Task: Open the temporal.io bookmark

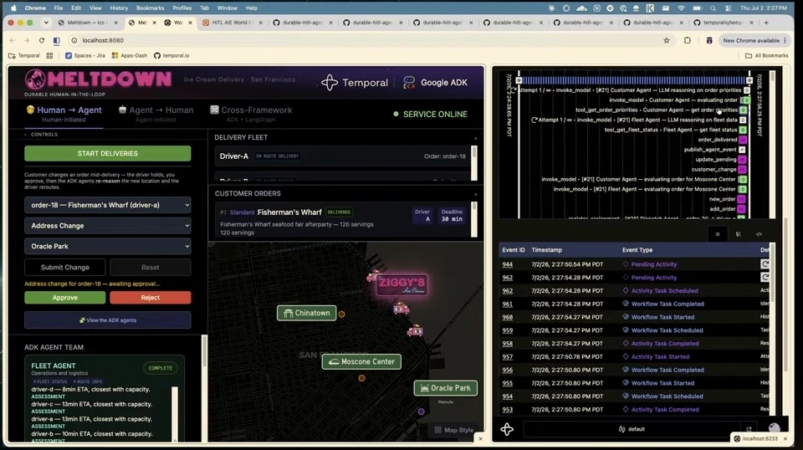Action: coord(171,55)
